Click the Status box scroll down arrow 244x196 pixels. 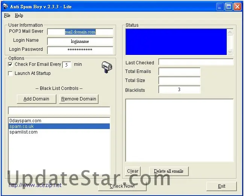coord(230,52)
